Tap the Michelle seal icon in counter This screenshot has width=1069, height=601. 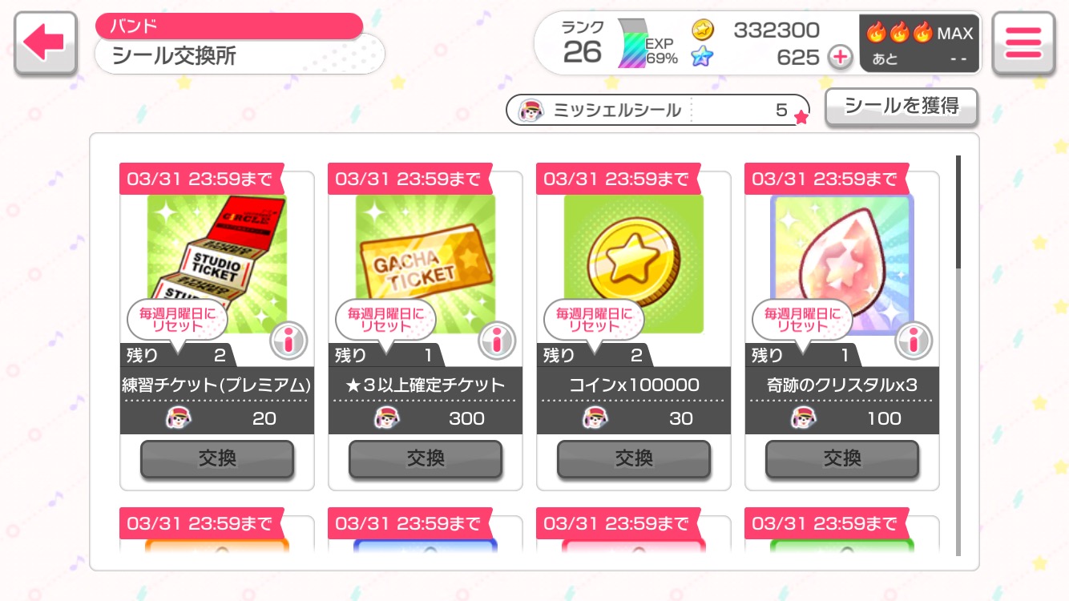tap(531, 110)
